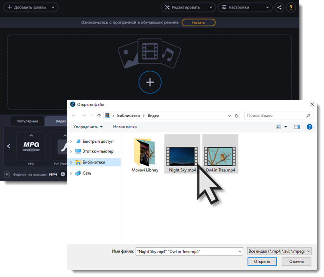Open help via the question mark icon
Screen dimensions: 324x277
pyautogui.click(x=291, y=8)
